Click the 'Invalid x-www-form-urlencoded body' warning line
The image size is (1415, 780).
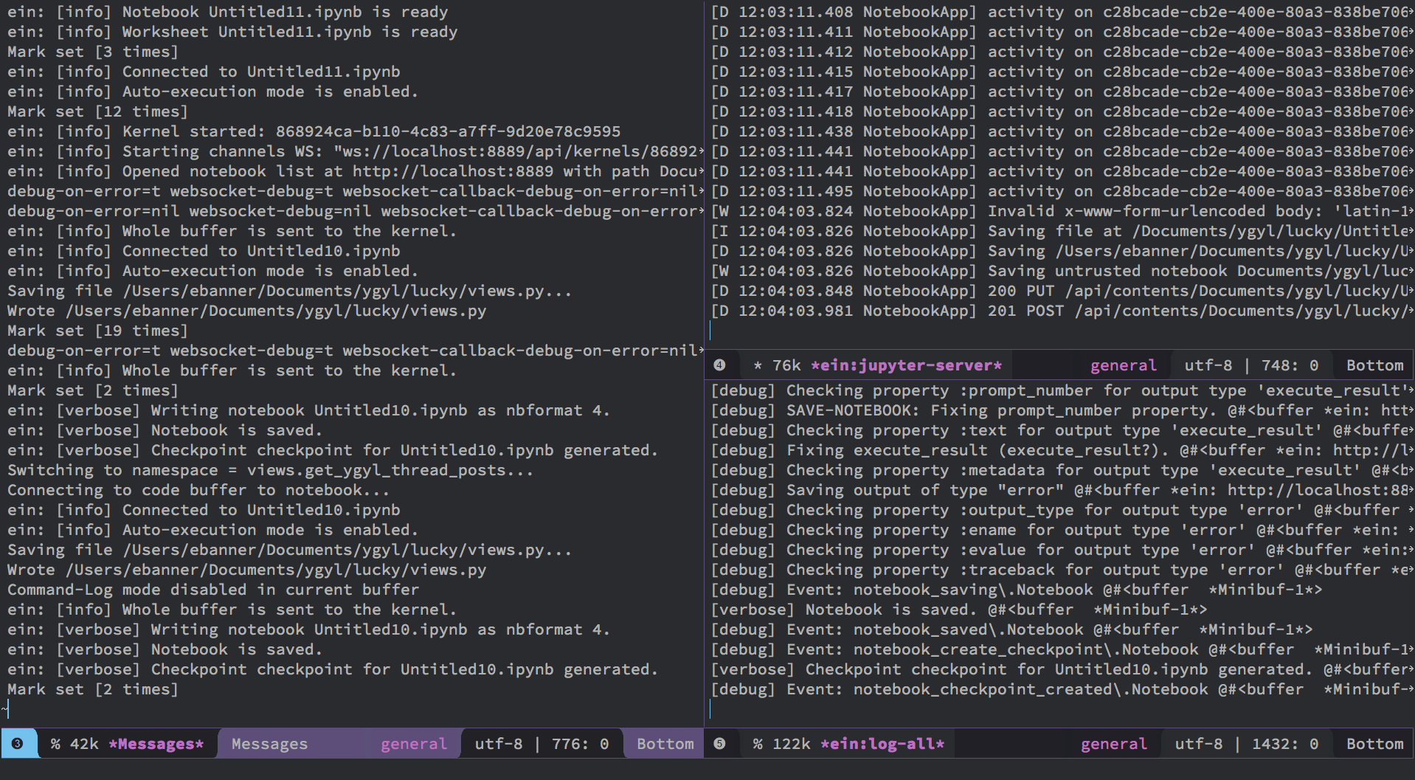point(1062,211)
